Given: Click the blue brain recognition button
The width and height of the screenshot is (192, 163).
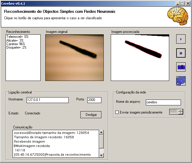Looking at the screenshot, I should (x=181, y=81).
